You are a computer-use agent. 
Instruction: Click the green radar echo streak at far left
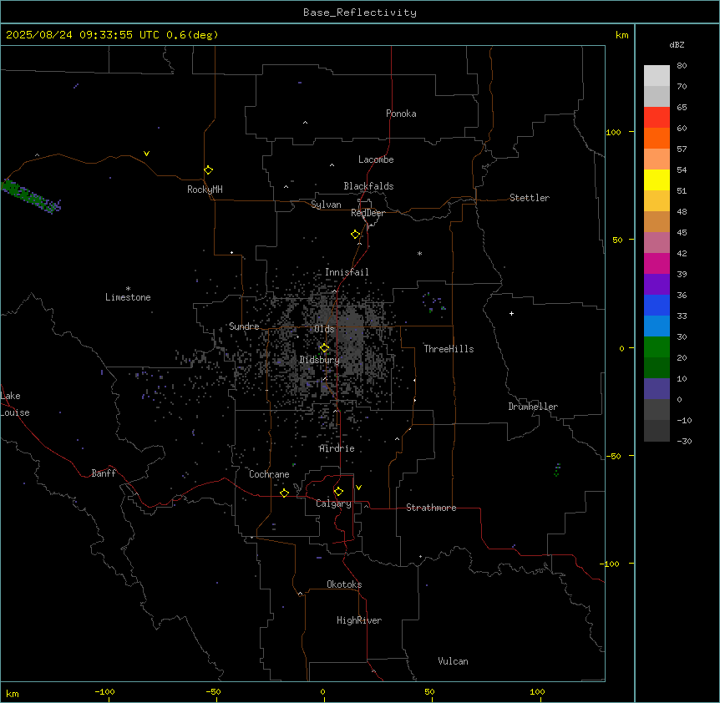31,196
